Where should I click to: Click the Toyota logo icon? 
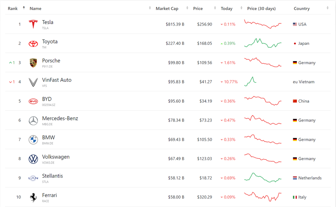[x=33, y=44]
